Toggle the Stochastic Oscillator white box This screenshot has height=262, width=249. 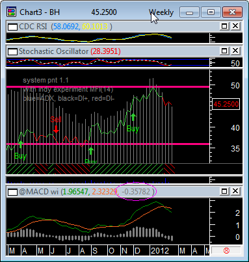[x=12, y=51]
